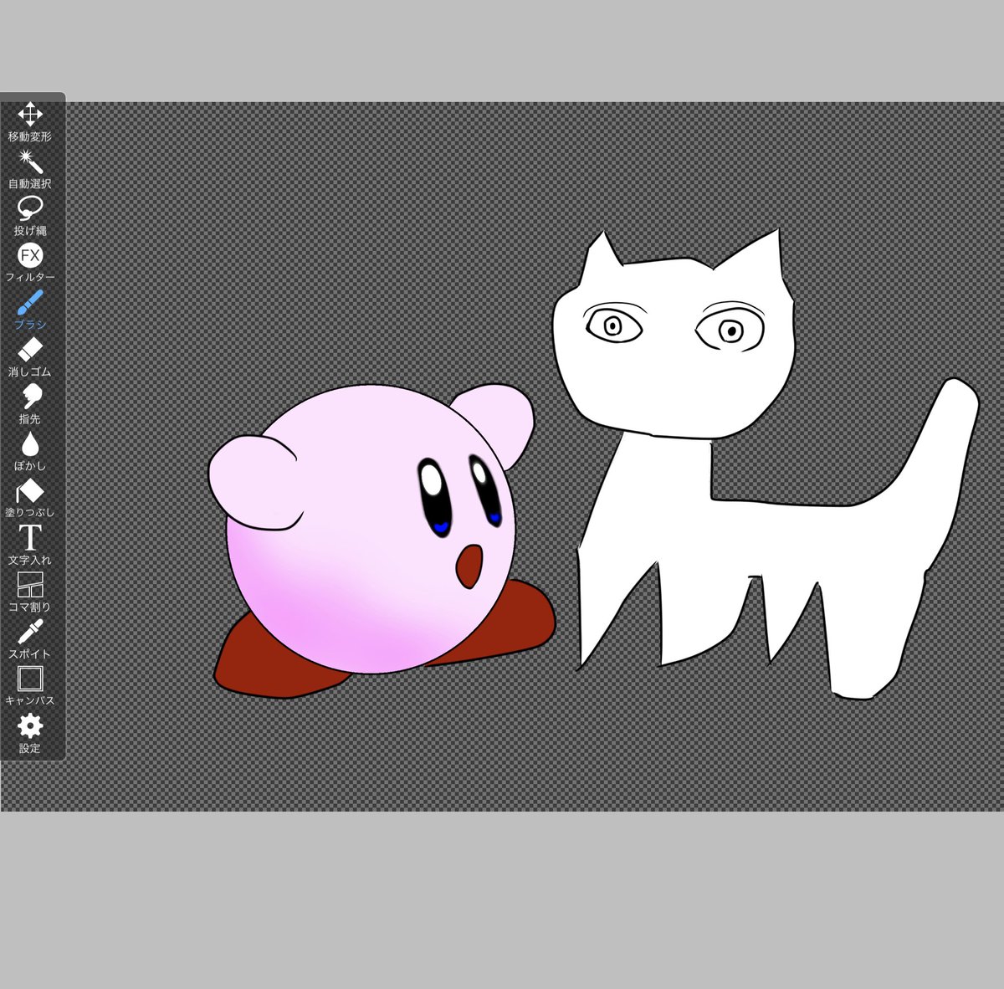Open the Canvas (キャンバス) tool
This screenshot has height=989, width=1004.
(x=30, y=685)
